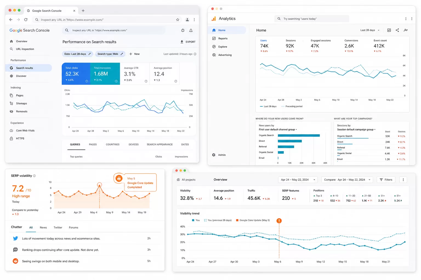This screenshot has height=280, width=421.
Task: Toggle the Total impressions metric card
Action: coord(105,74)
